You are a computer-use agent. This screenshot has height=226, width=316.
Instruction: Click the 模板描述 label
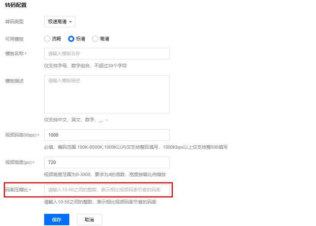[14, 81]
